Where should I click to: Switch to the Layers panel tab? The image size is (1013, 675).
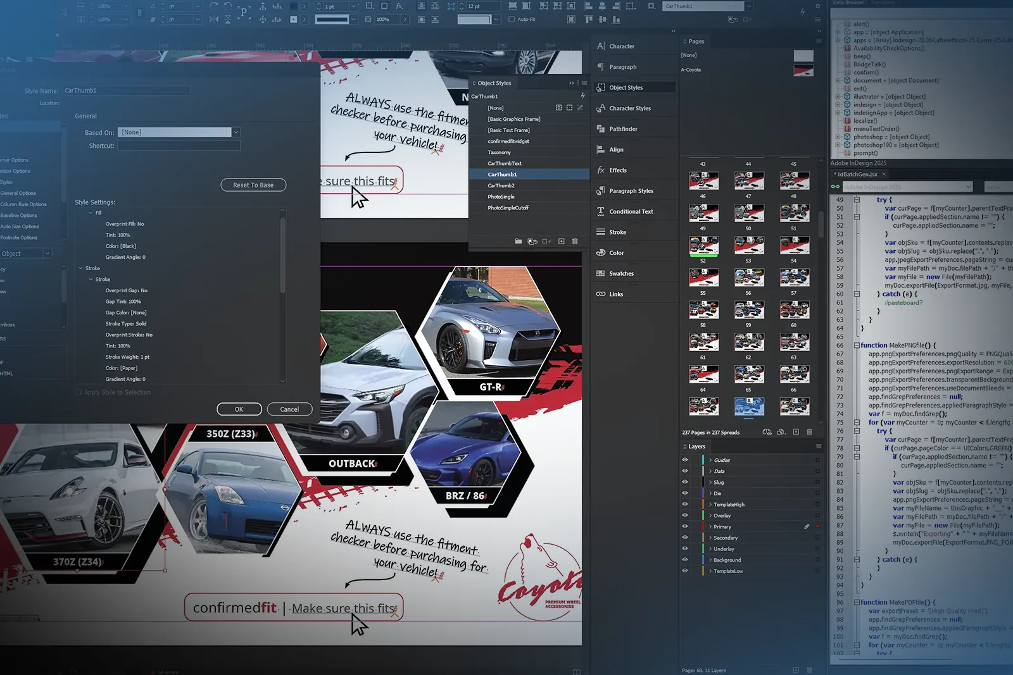pyautogui.click(x=696, y=447)
